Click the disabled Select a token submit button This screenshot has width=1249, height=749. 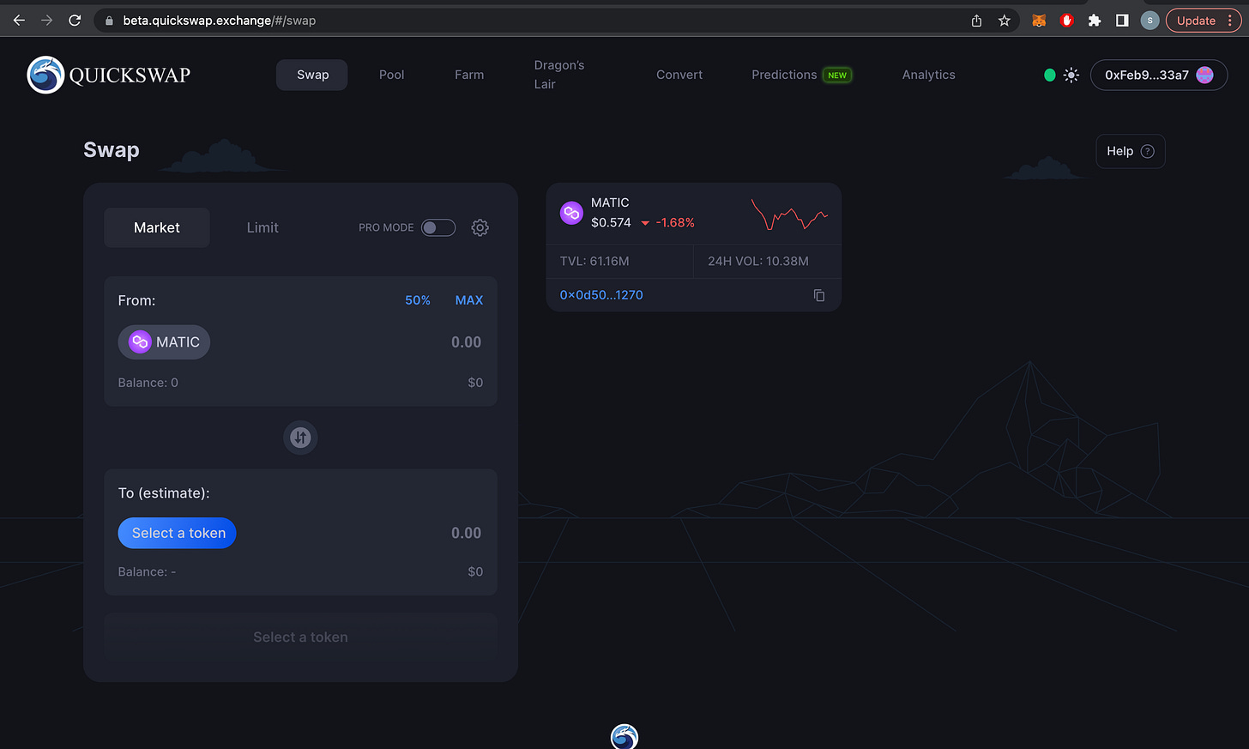click(300, 637)
